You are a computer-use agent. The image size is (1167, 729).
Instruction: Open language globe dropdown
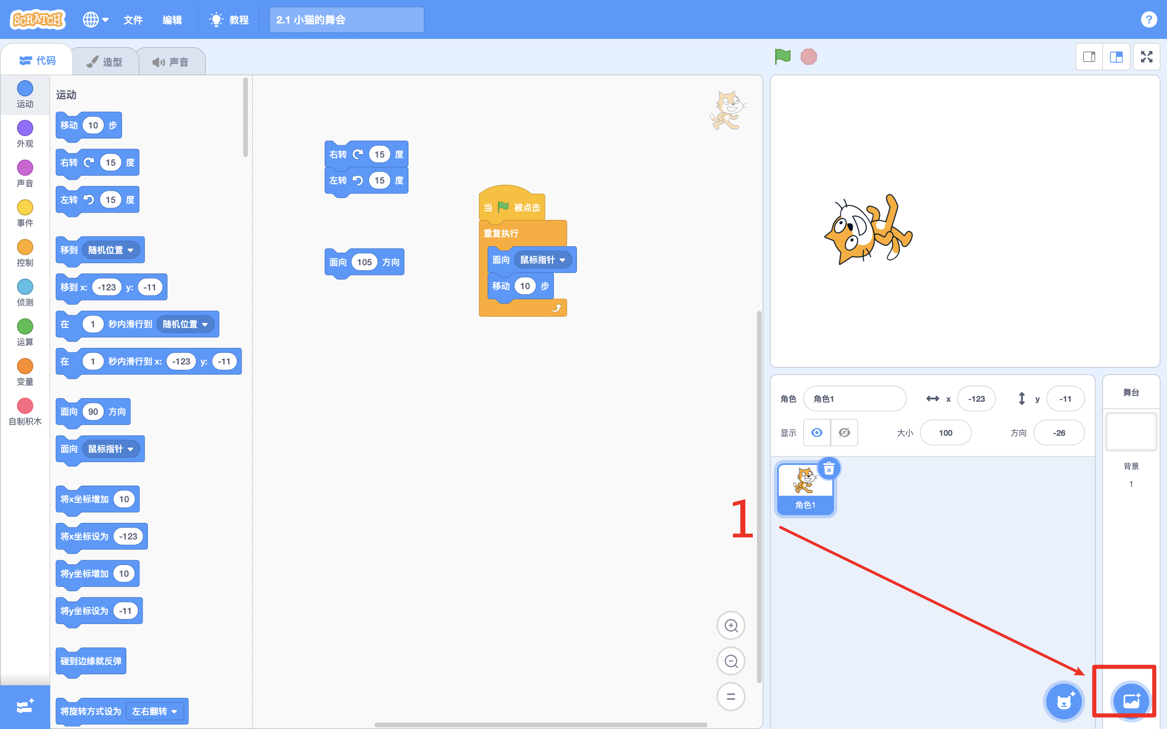[96, 19]
